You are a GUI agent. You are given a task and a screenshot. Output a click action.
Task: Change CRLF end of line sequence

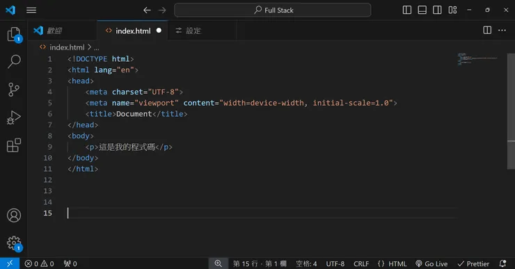361,263
